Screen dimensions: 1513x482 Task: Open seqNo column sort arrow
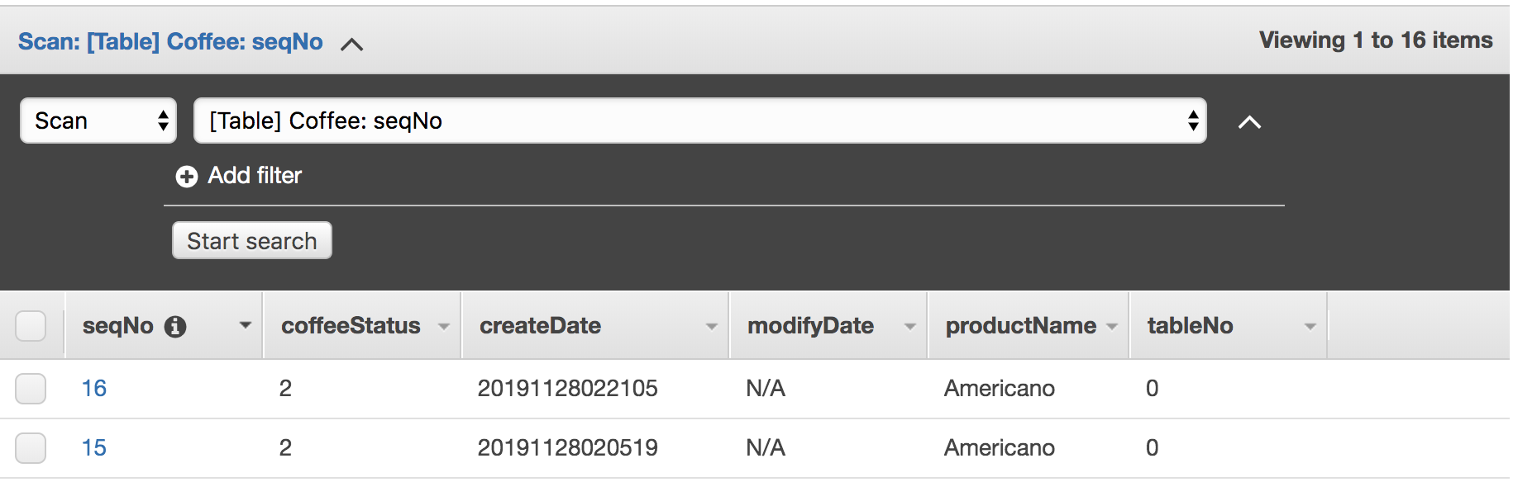245,326
